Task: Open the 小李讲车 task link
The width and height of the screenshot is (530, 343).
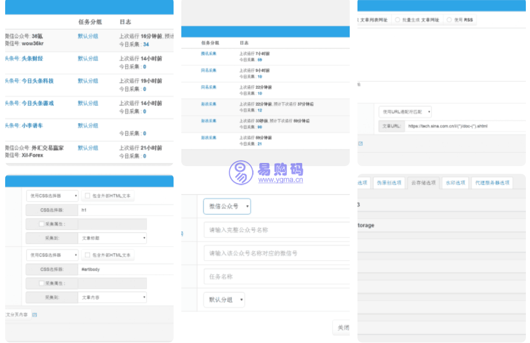Action: pos(32,126)
